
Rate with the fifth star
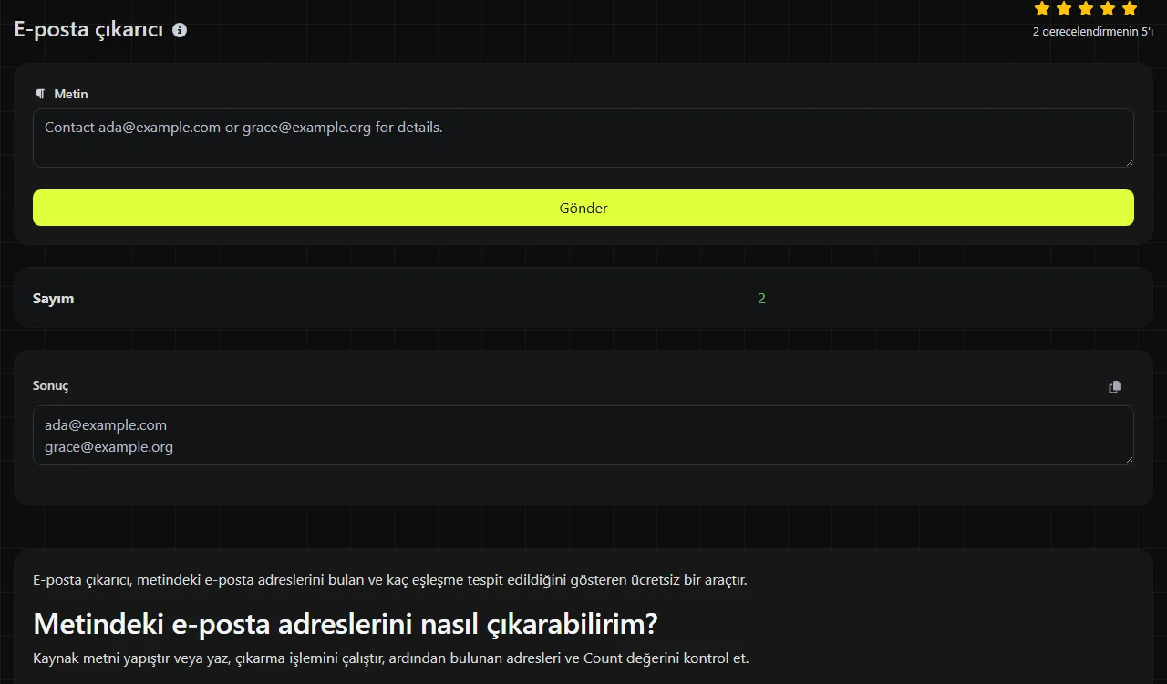coord(1130,9)
